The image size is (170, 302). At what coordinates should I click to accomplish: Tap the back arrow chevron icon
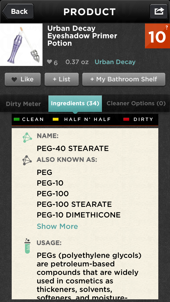5,11
